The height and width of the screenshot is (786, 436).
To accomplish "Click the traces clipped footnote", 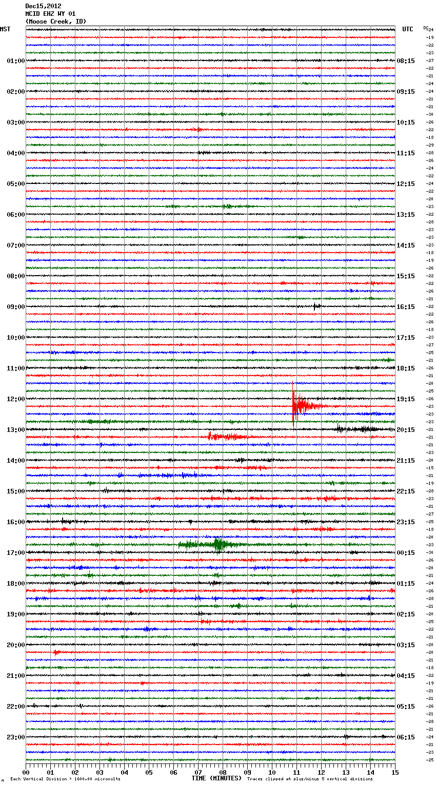I will point(310,779).
